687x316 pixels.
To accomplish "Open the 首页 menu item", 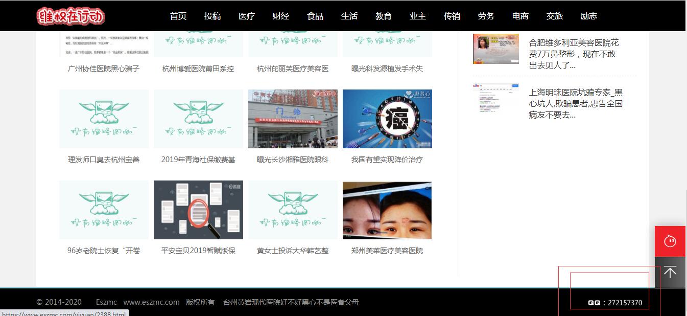I will (x=178, y=16).
